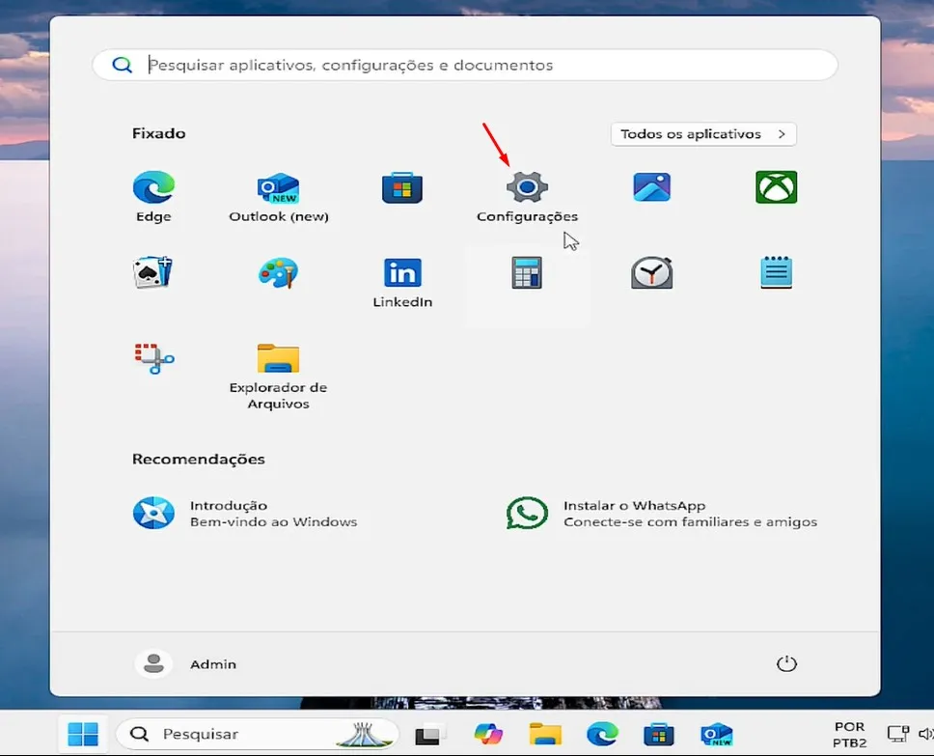Open the Edge browser pinned app

click(153, 187)
